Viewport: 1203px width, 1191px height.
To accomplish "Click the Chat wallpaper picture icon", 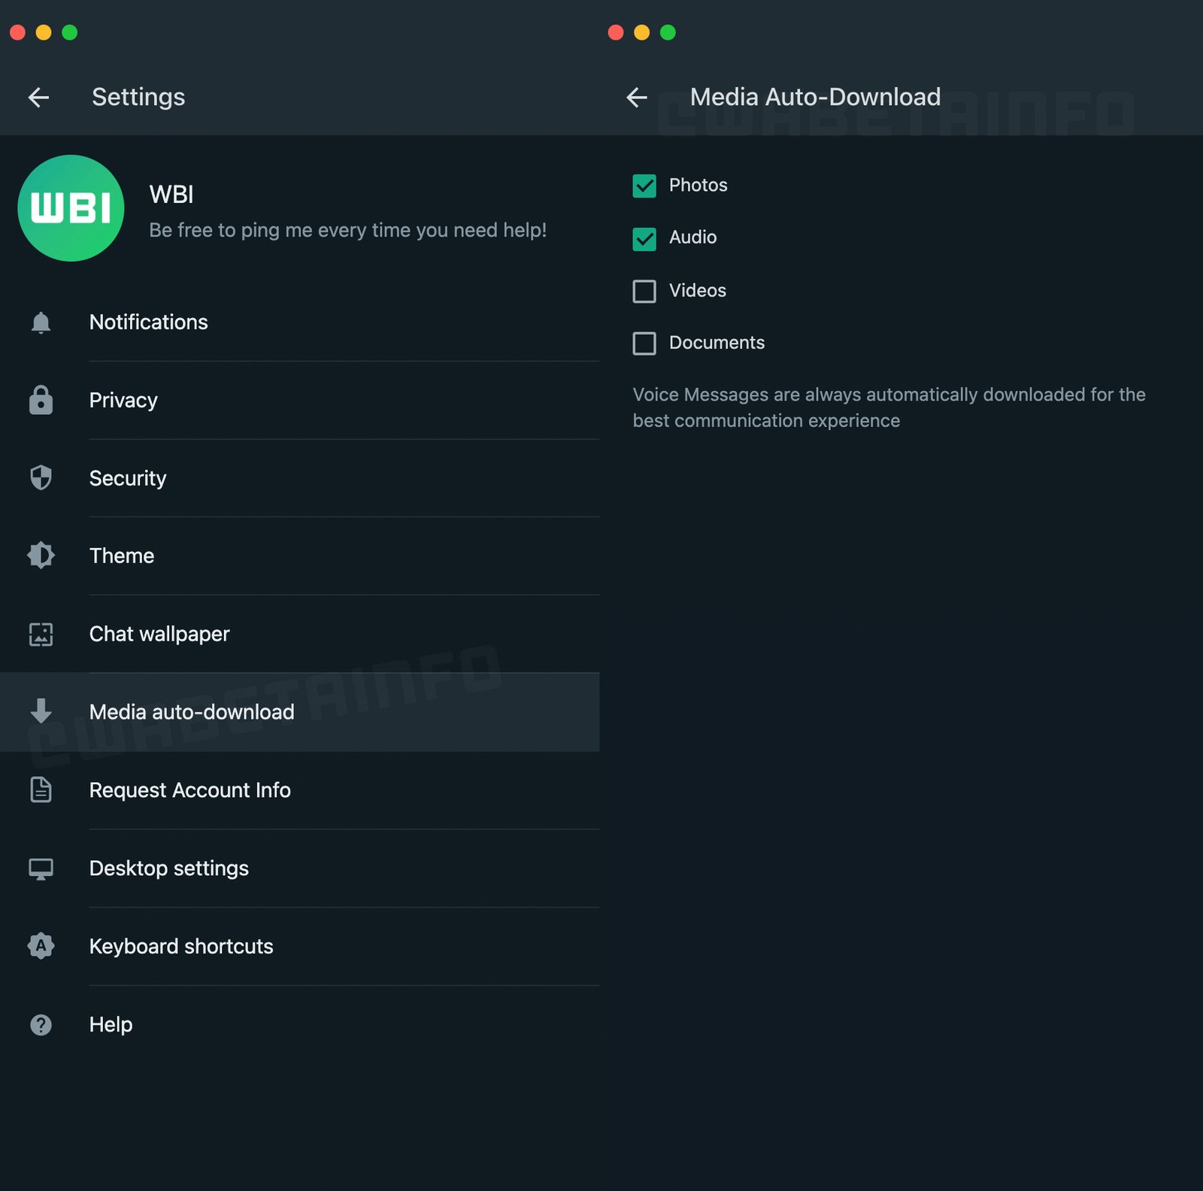I will click(41, 634).
